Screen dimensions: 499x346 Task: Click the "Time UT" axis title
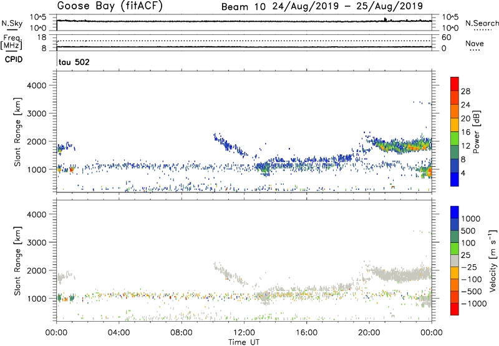244,342
